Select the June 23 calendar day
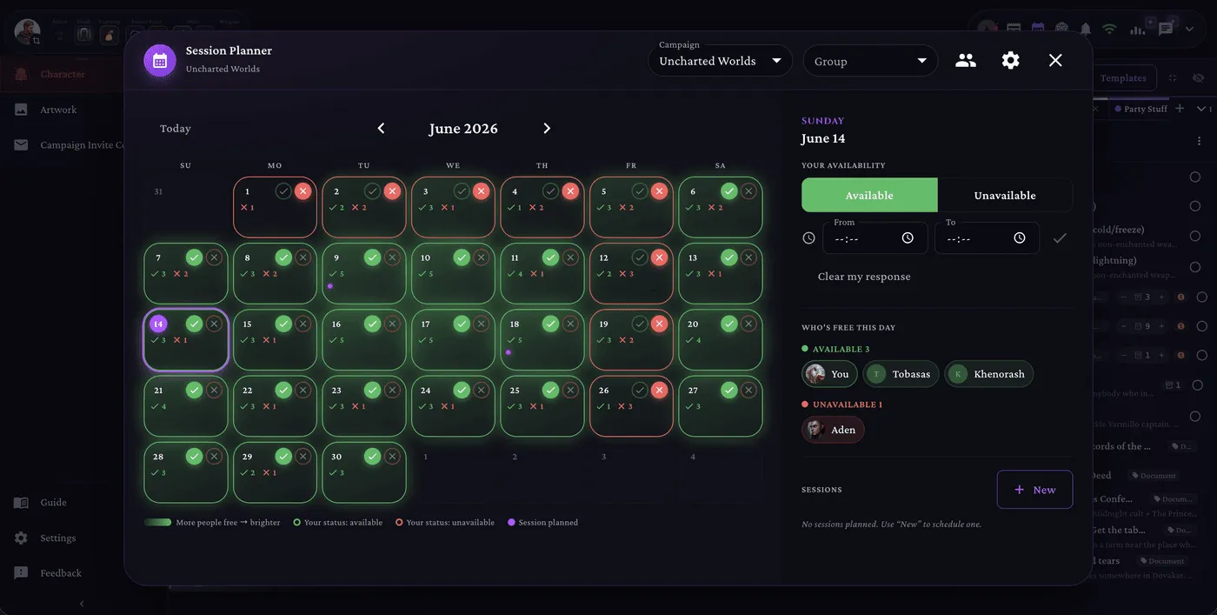This screenshot has width=1217, height=615. point(364,406)
